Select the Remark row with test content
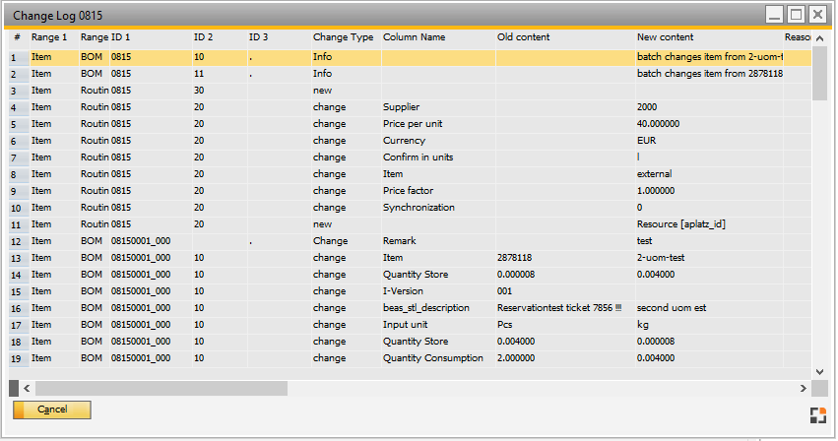 (x=399, y=241)
